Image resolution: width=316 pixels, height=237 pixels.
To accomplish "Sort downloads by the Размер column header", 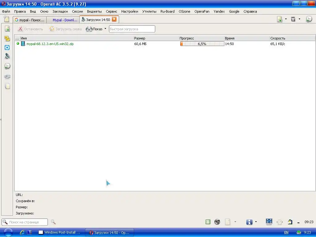I will 156,38.
